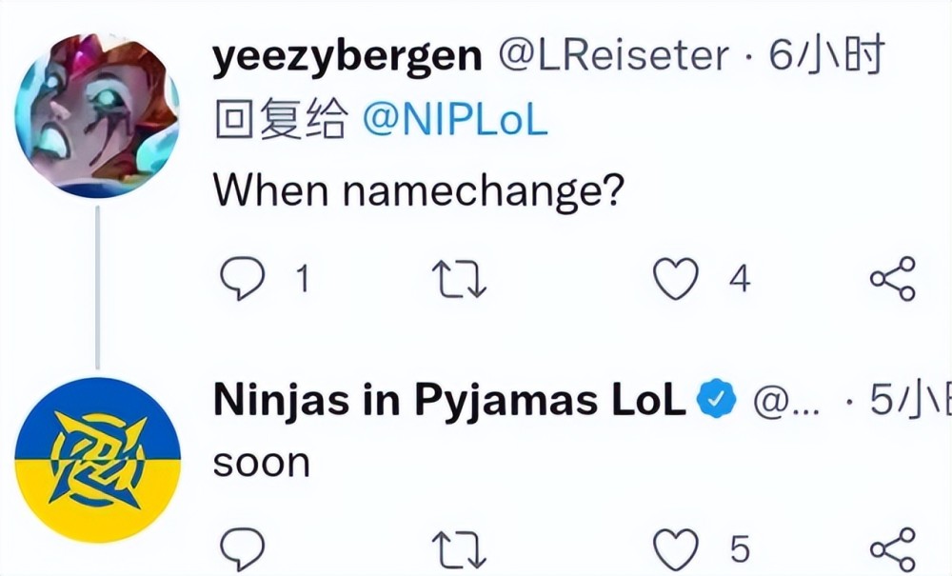Viewport: 952px width, 576px height.
Task: Click the blue verified badge
Action: click(717, 401)
